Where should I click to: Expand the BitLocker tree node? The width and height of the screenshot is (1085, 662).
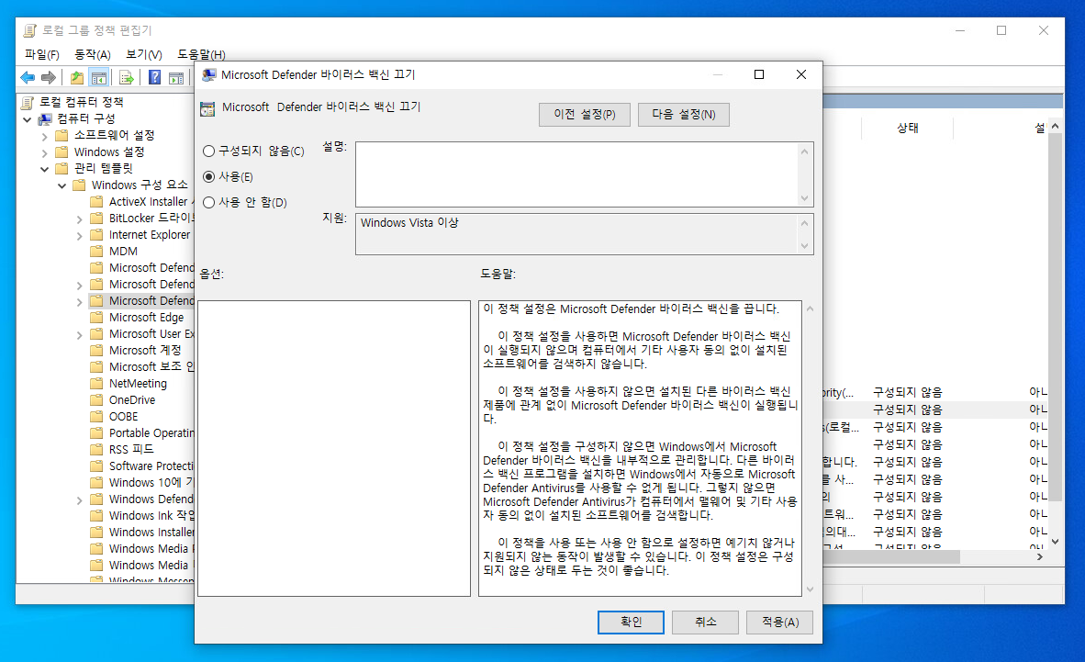(x=79, y=219)
